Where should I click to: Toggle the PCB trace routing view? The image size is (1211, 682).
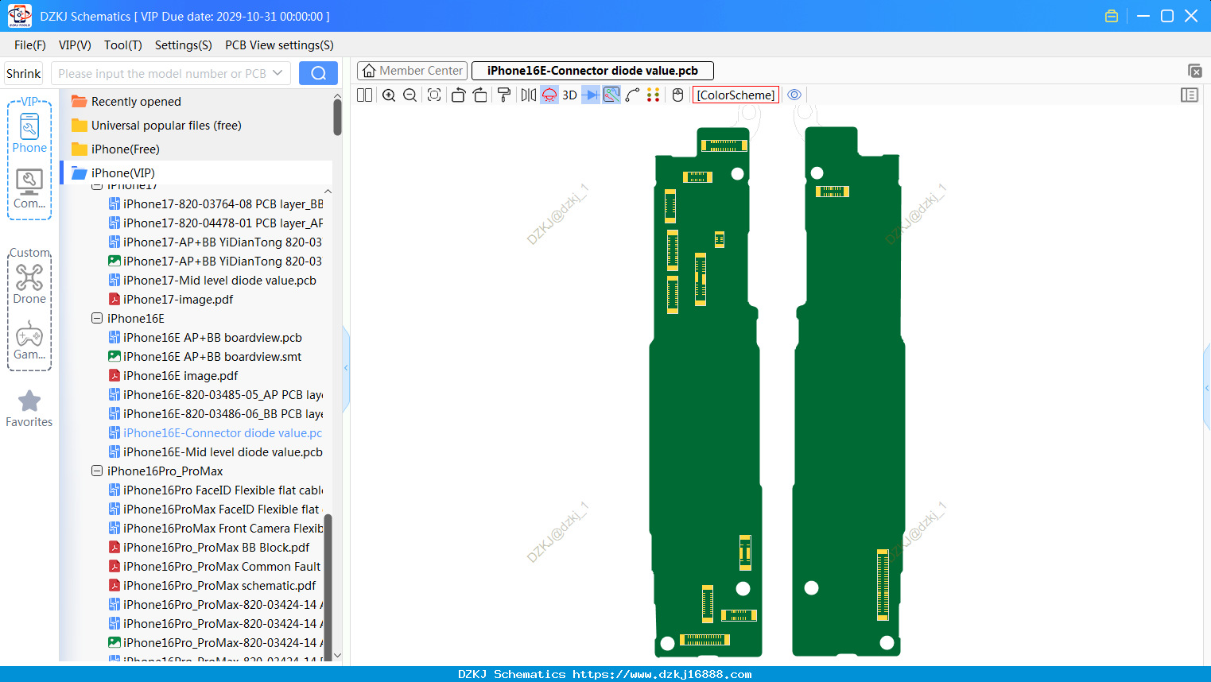pyautogui.click(x=611, y=95)
